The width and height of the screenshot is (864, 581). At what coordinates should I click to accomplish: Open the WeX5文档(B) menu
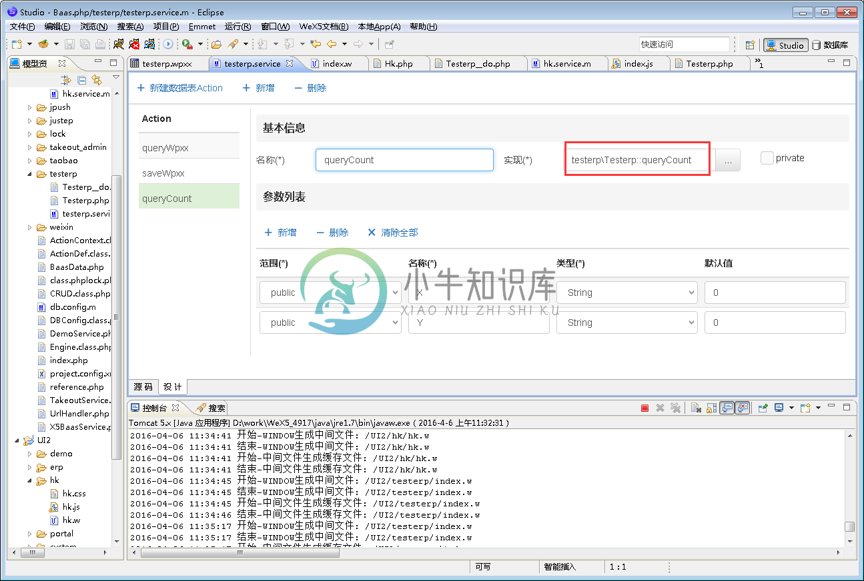point(324,27)
